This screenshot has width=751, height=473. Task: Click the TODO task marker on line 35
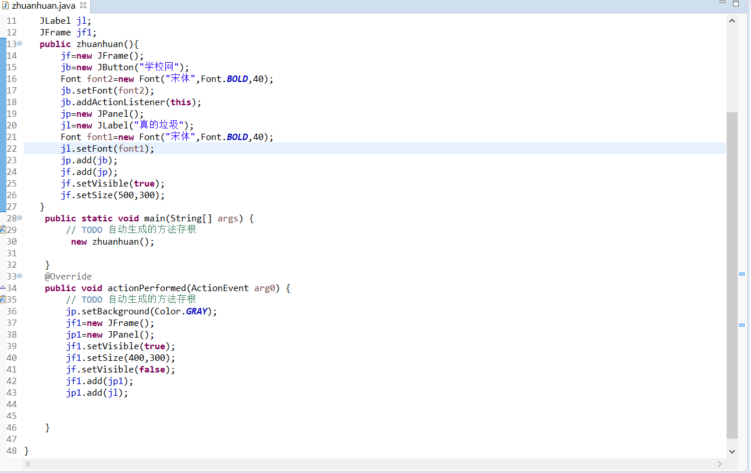point(3,299)
